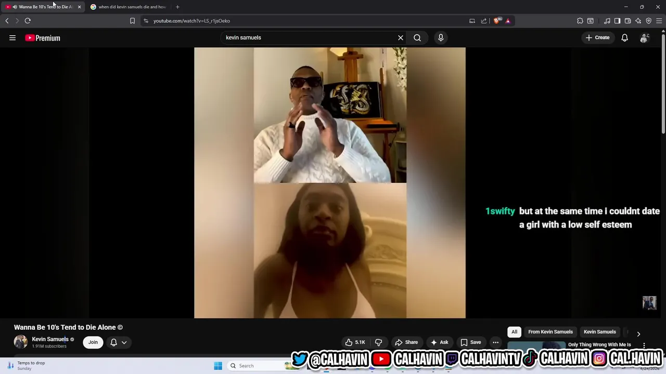
Task: Go to YouTube Premium home logo
Action: 43,38
